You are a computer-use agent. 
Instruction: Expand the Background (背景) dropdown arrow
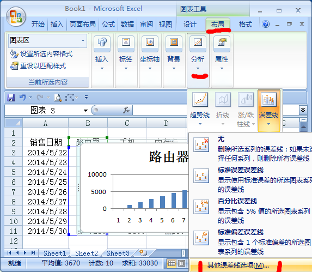(174, 69)
